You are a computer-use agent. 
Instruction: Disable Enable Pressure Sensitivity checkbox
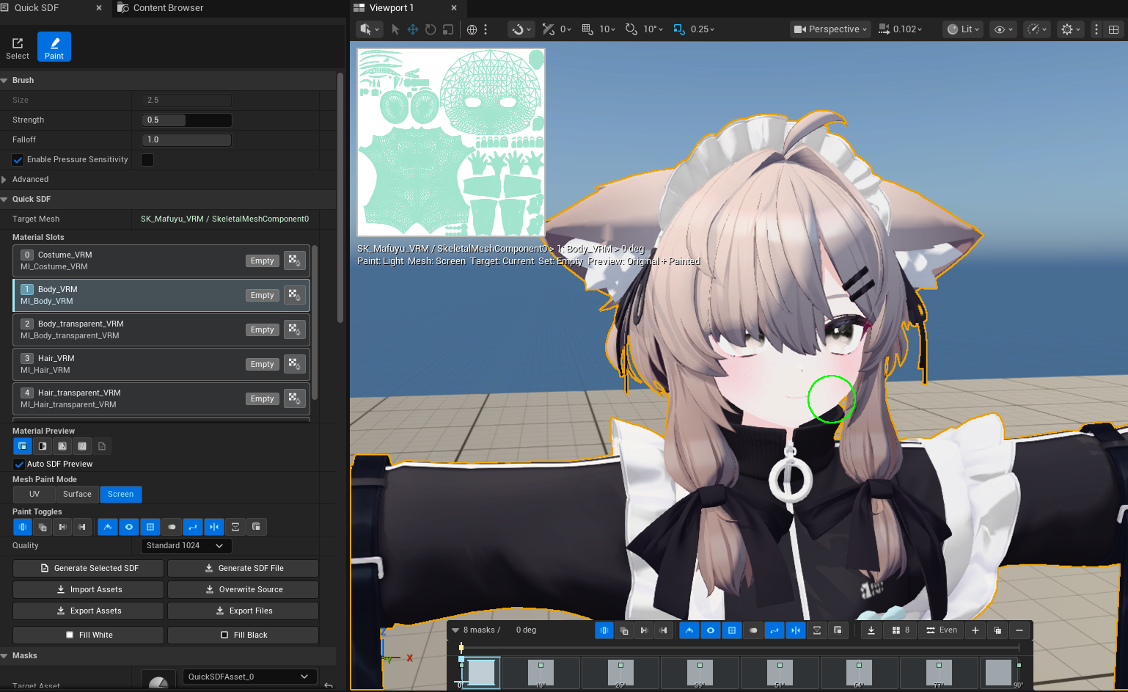click(18, 159)
